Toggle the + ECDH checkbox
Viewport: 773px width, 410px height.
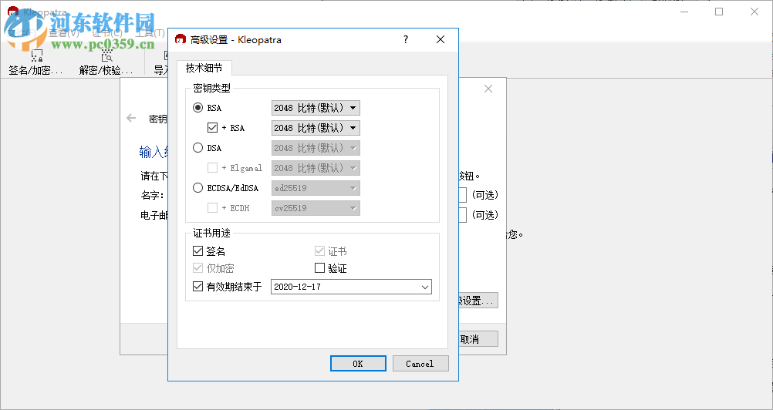pos(212,208)
